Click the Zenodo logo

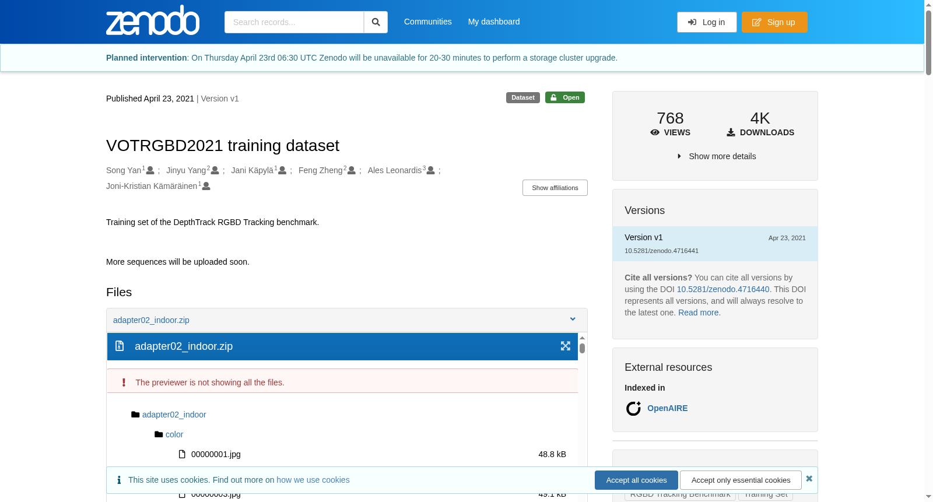(x=153, y=21)
